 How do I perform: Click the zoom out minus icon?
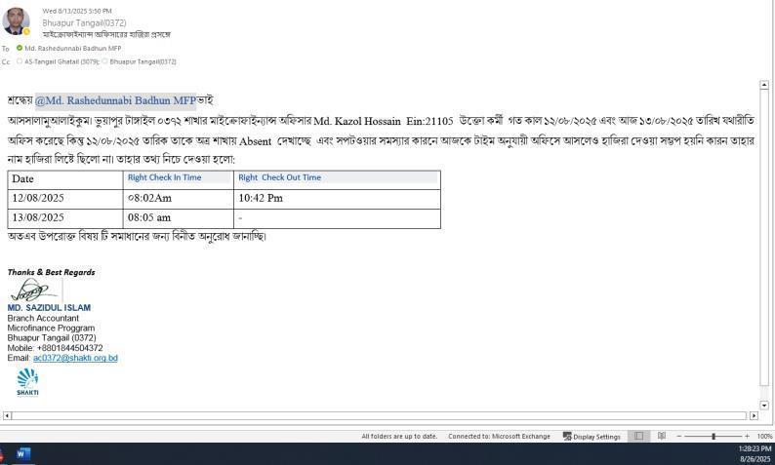[x=679, y=437]
